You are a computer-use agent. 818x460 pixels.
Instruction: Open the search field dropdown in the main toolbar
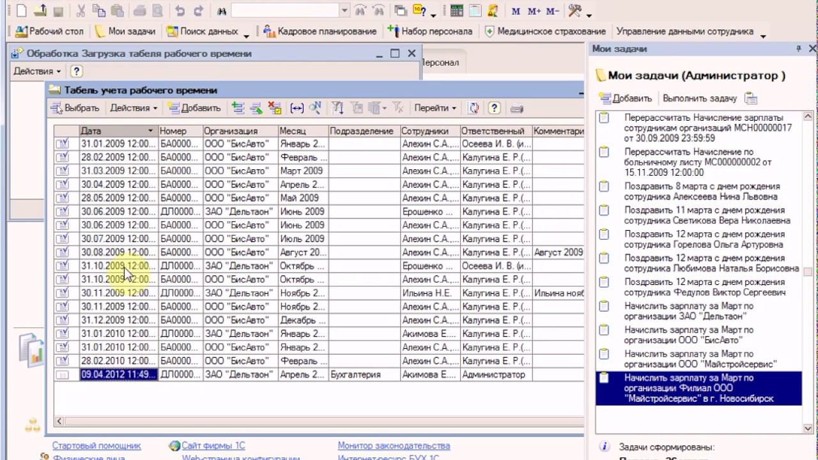pyautogui.click(x=344, y=11)
